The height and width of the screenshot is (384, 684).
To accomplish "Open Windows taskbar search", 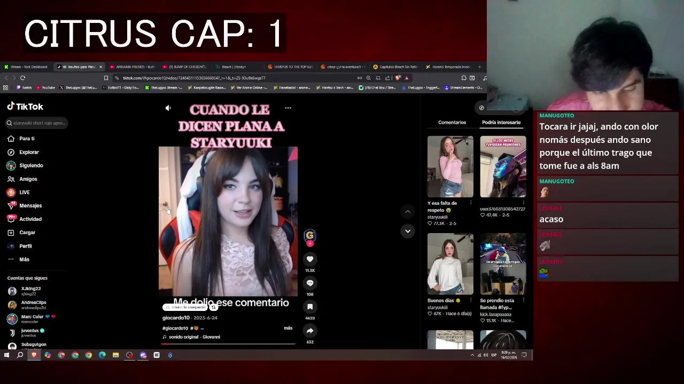I will [20, 355].
